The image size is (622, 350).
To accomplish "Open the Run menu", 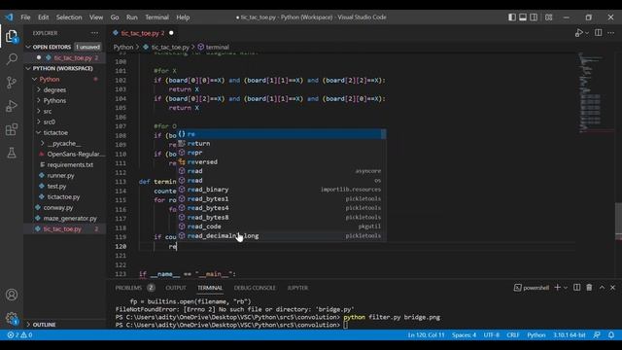I will 132,17.
